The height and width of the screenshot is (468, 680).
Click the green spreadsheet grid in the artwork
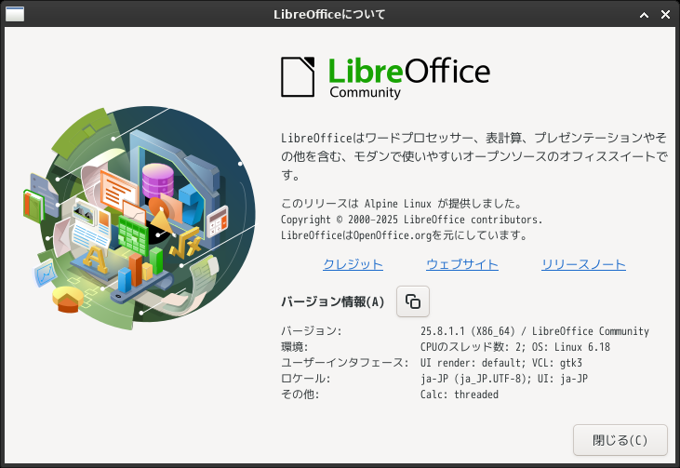coord(133,236)
